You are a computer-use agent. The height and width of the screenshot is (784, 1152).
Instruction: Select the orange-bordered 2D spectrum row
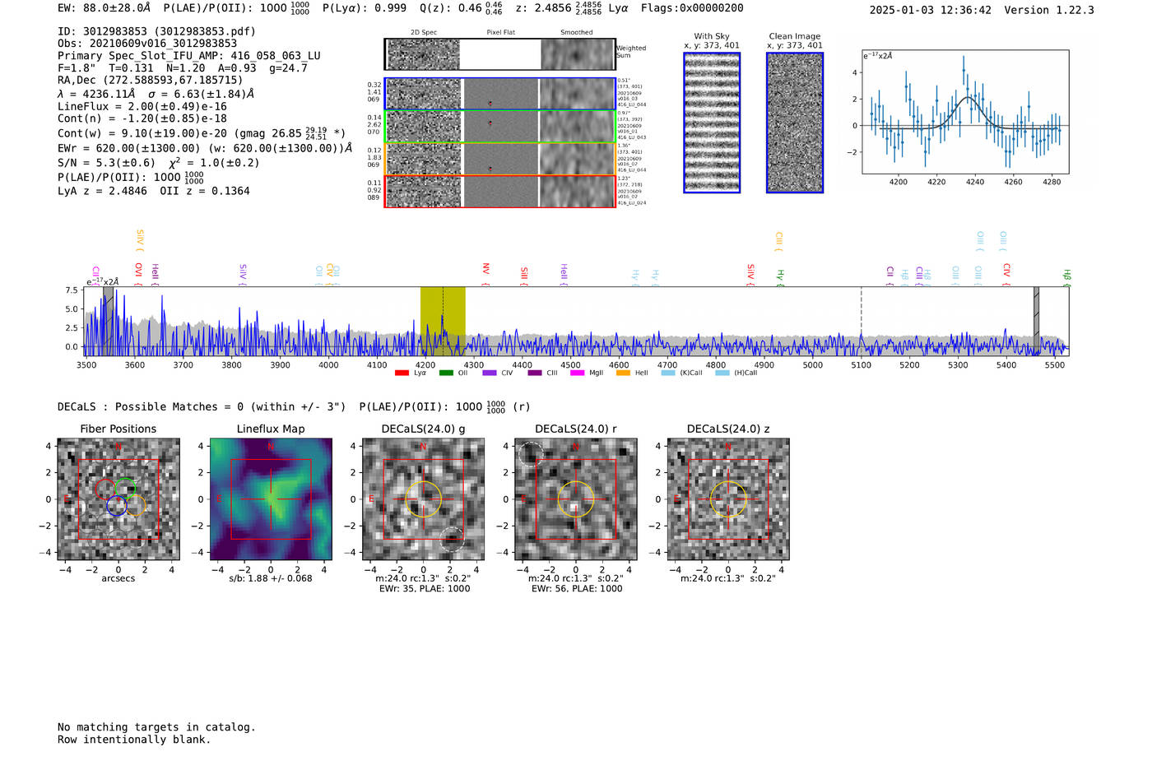499,159
